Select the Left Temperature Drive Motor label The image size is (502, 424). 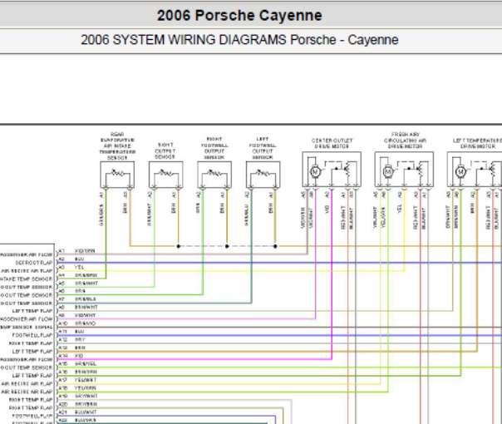click(477, 143)
